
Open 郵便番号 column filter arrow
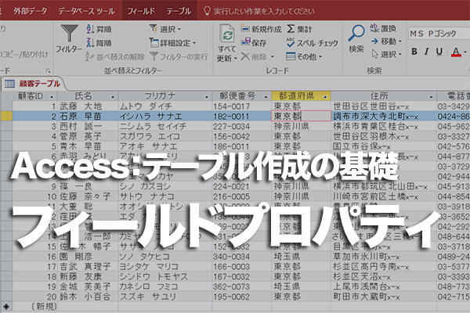pyautogui.click(x=266, y=97)
